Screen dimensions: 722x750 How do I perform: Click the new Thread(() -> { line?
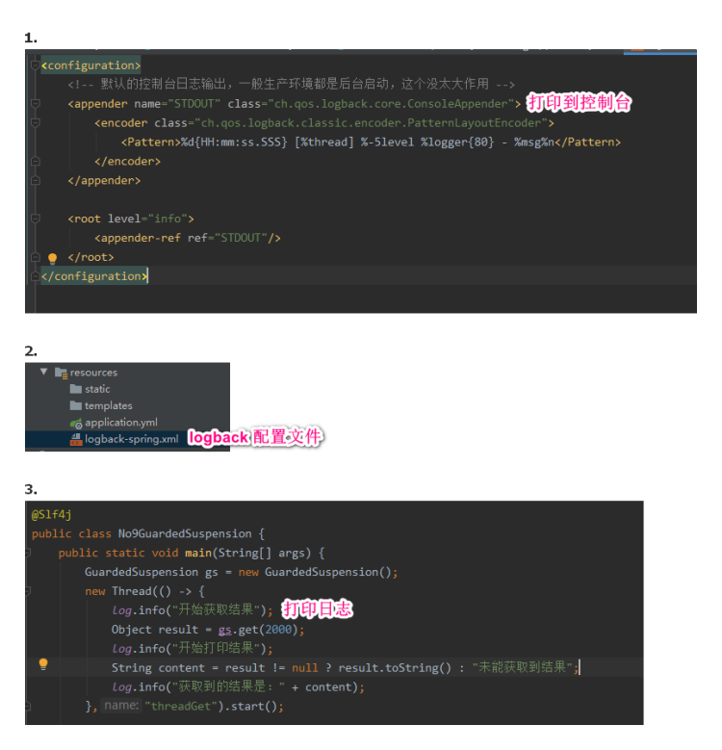[x=144, y=591]
